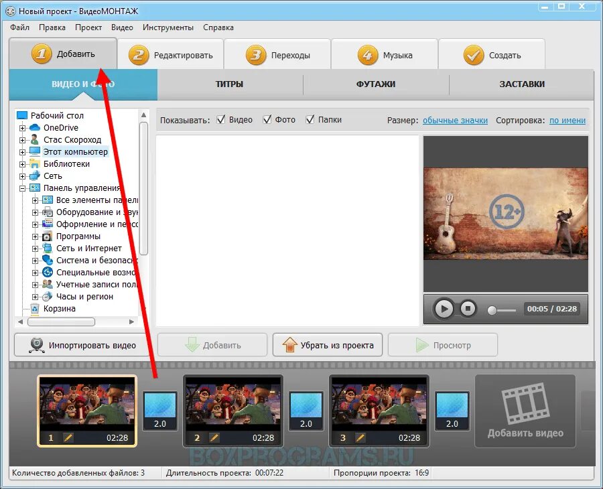This screenshot has width=603, height=489.
Task: Expand the Часы и регион node
Action: (x=35, y=297)
